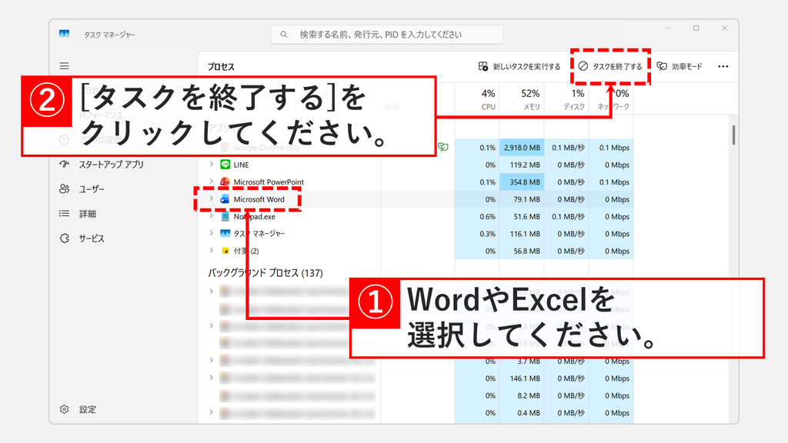788x443 pixels.
Task: Click the 0.3% CPU cell for タスク マネージャー
Action: 477,234
